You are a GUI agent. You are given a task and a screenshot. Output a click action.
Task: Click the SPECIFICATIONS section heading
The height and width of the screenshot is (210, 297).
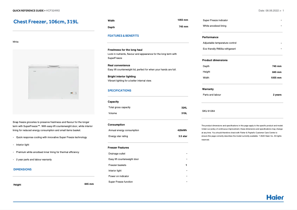[119, 90]
